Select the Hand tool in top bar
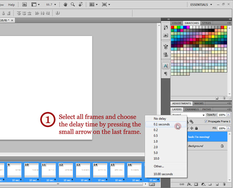Screen dimensions: 233x188 (64, 5)
